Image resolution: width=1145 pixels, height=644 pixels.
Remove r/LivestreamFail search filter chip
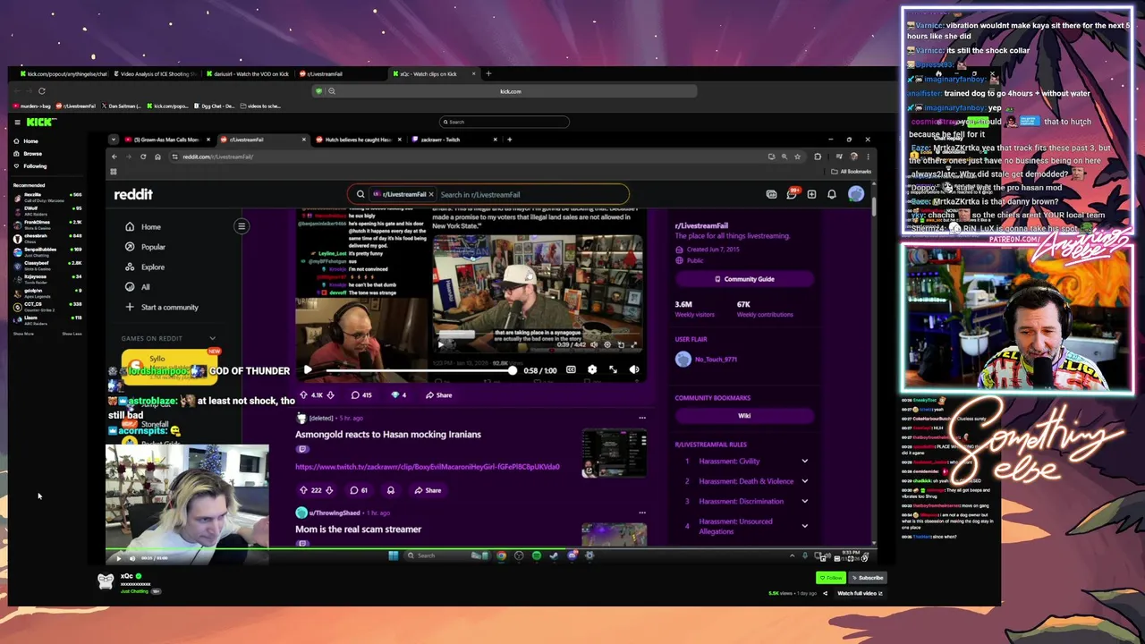[x=431, y=194]
